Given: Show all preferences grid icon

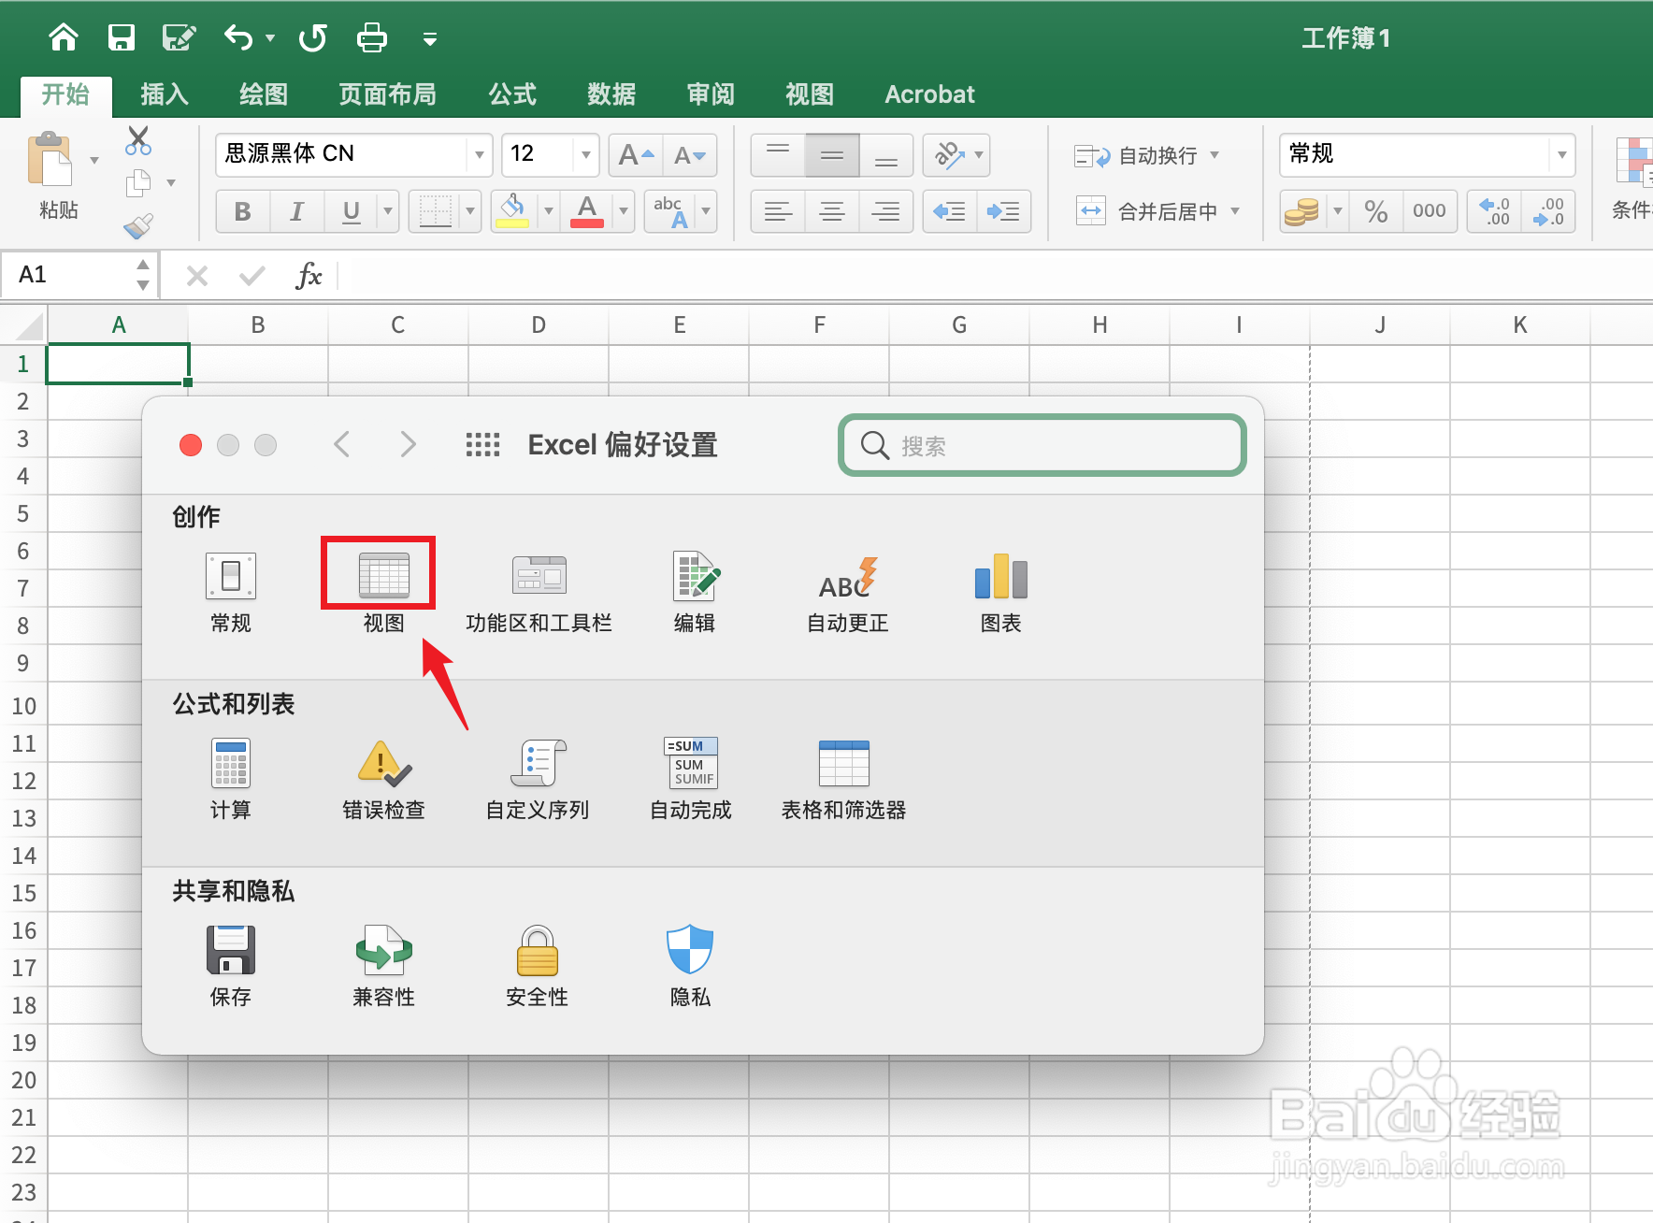Looking at the screenshot, I should [483, 444].
